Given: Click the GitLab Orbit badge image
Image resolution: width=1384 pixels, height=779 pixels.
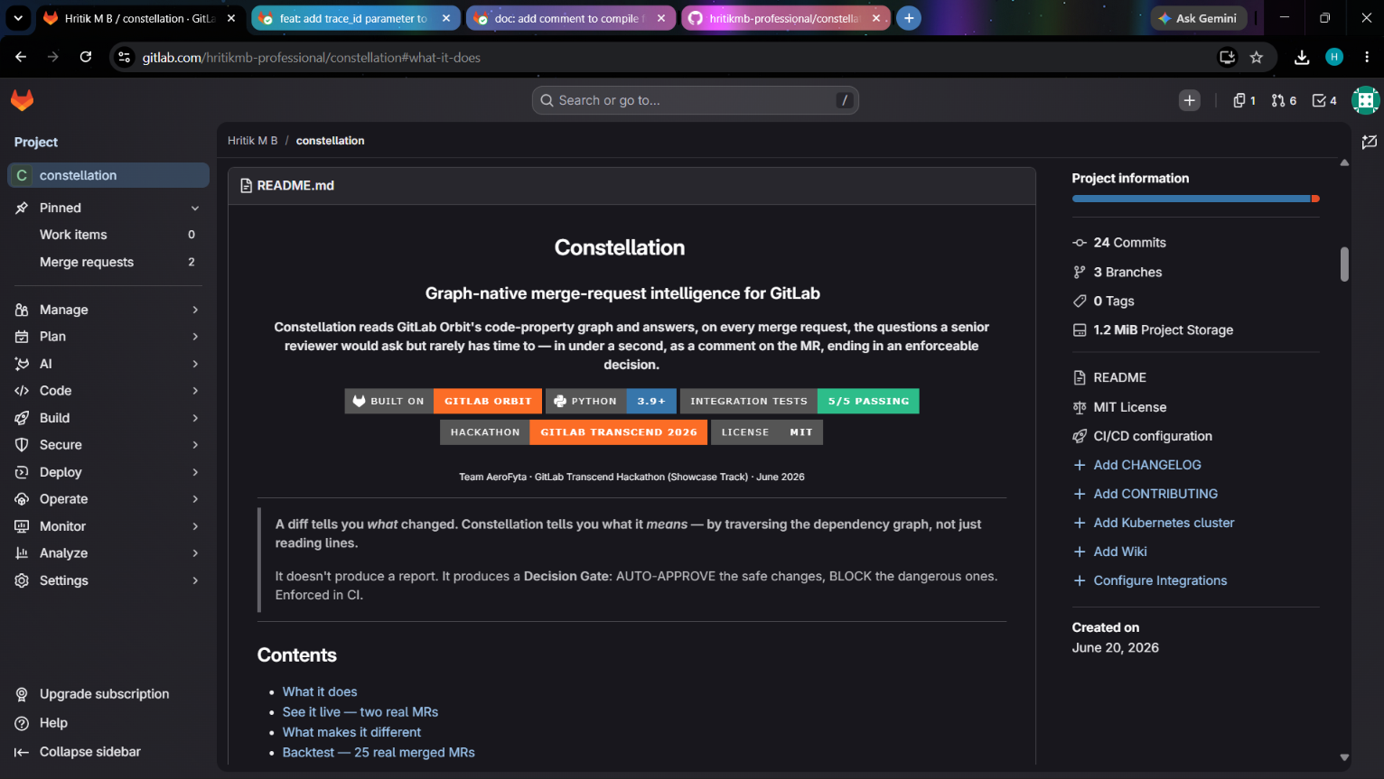Looking at the screenshot, I should tap(444, 401).
